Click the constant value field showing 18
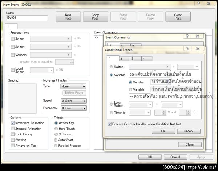The width and height of the screenshot is (218, 171). [161, 82]
